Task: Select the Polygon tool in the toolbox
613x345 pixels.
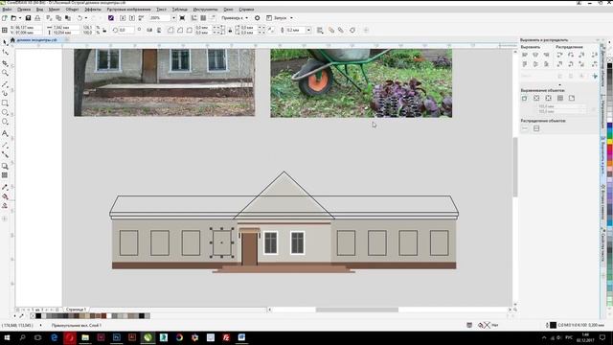Action: tap(5, 122)
